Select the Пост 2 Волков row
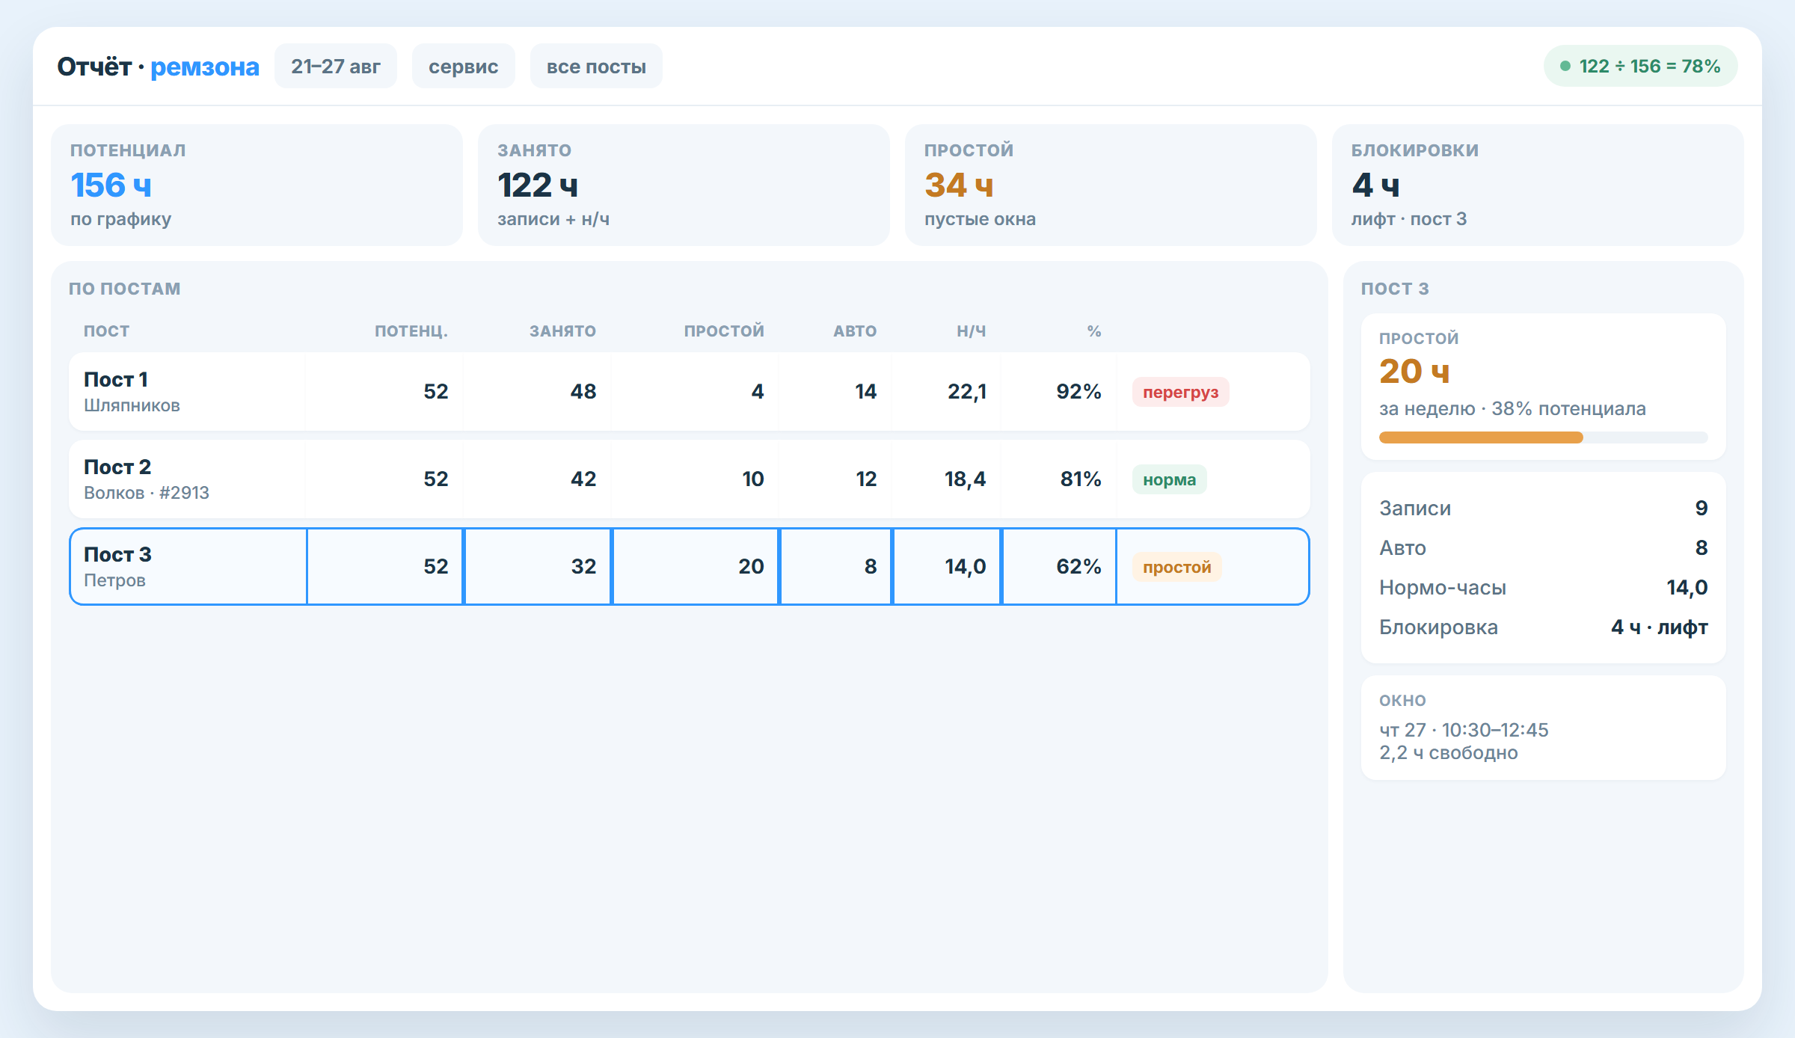1795x1038 pixels. (x=689, y=479)
